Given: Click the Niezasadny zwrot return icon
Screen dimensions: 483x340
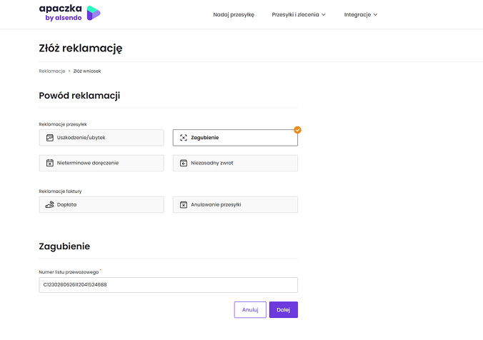Looking at the screenshot, I should (184, 163).
